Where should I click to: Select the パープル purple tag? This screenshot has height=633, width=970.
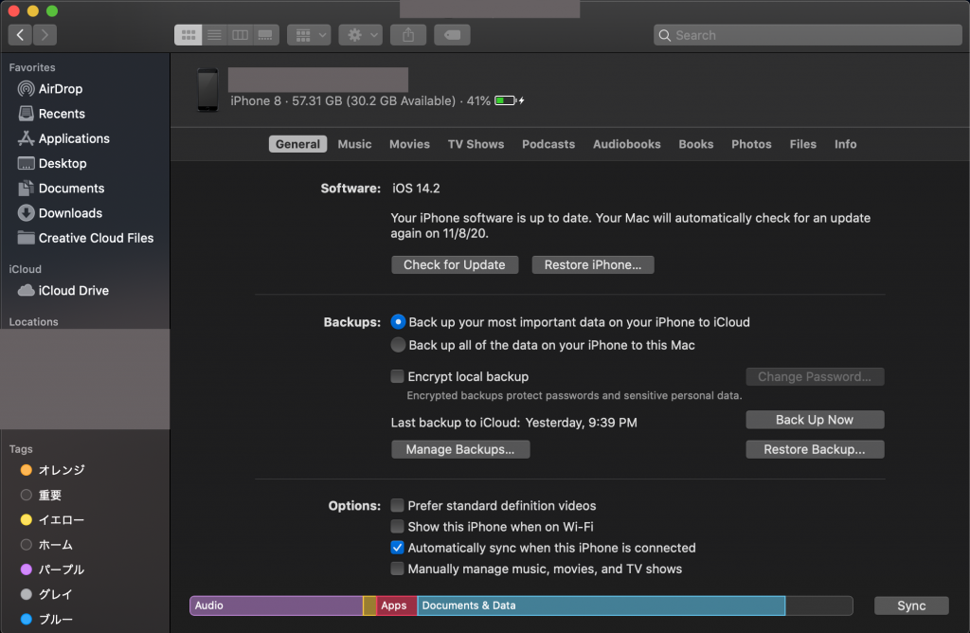(x=52, y=570)
